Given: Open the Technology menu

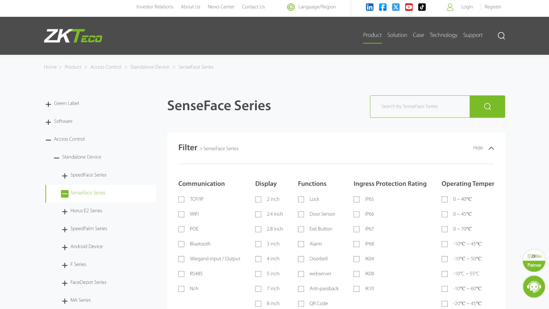Looking at the screenshot, I should 444,35.
